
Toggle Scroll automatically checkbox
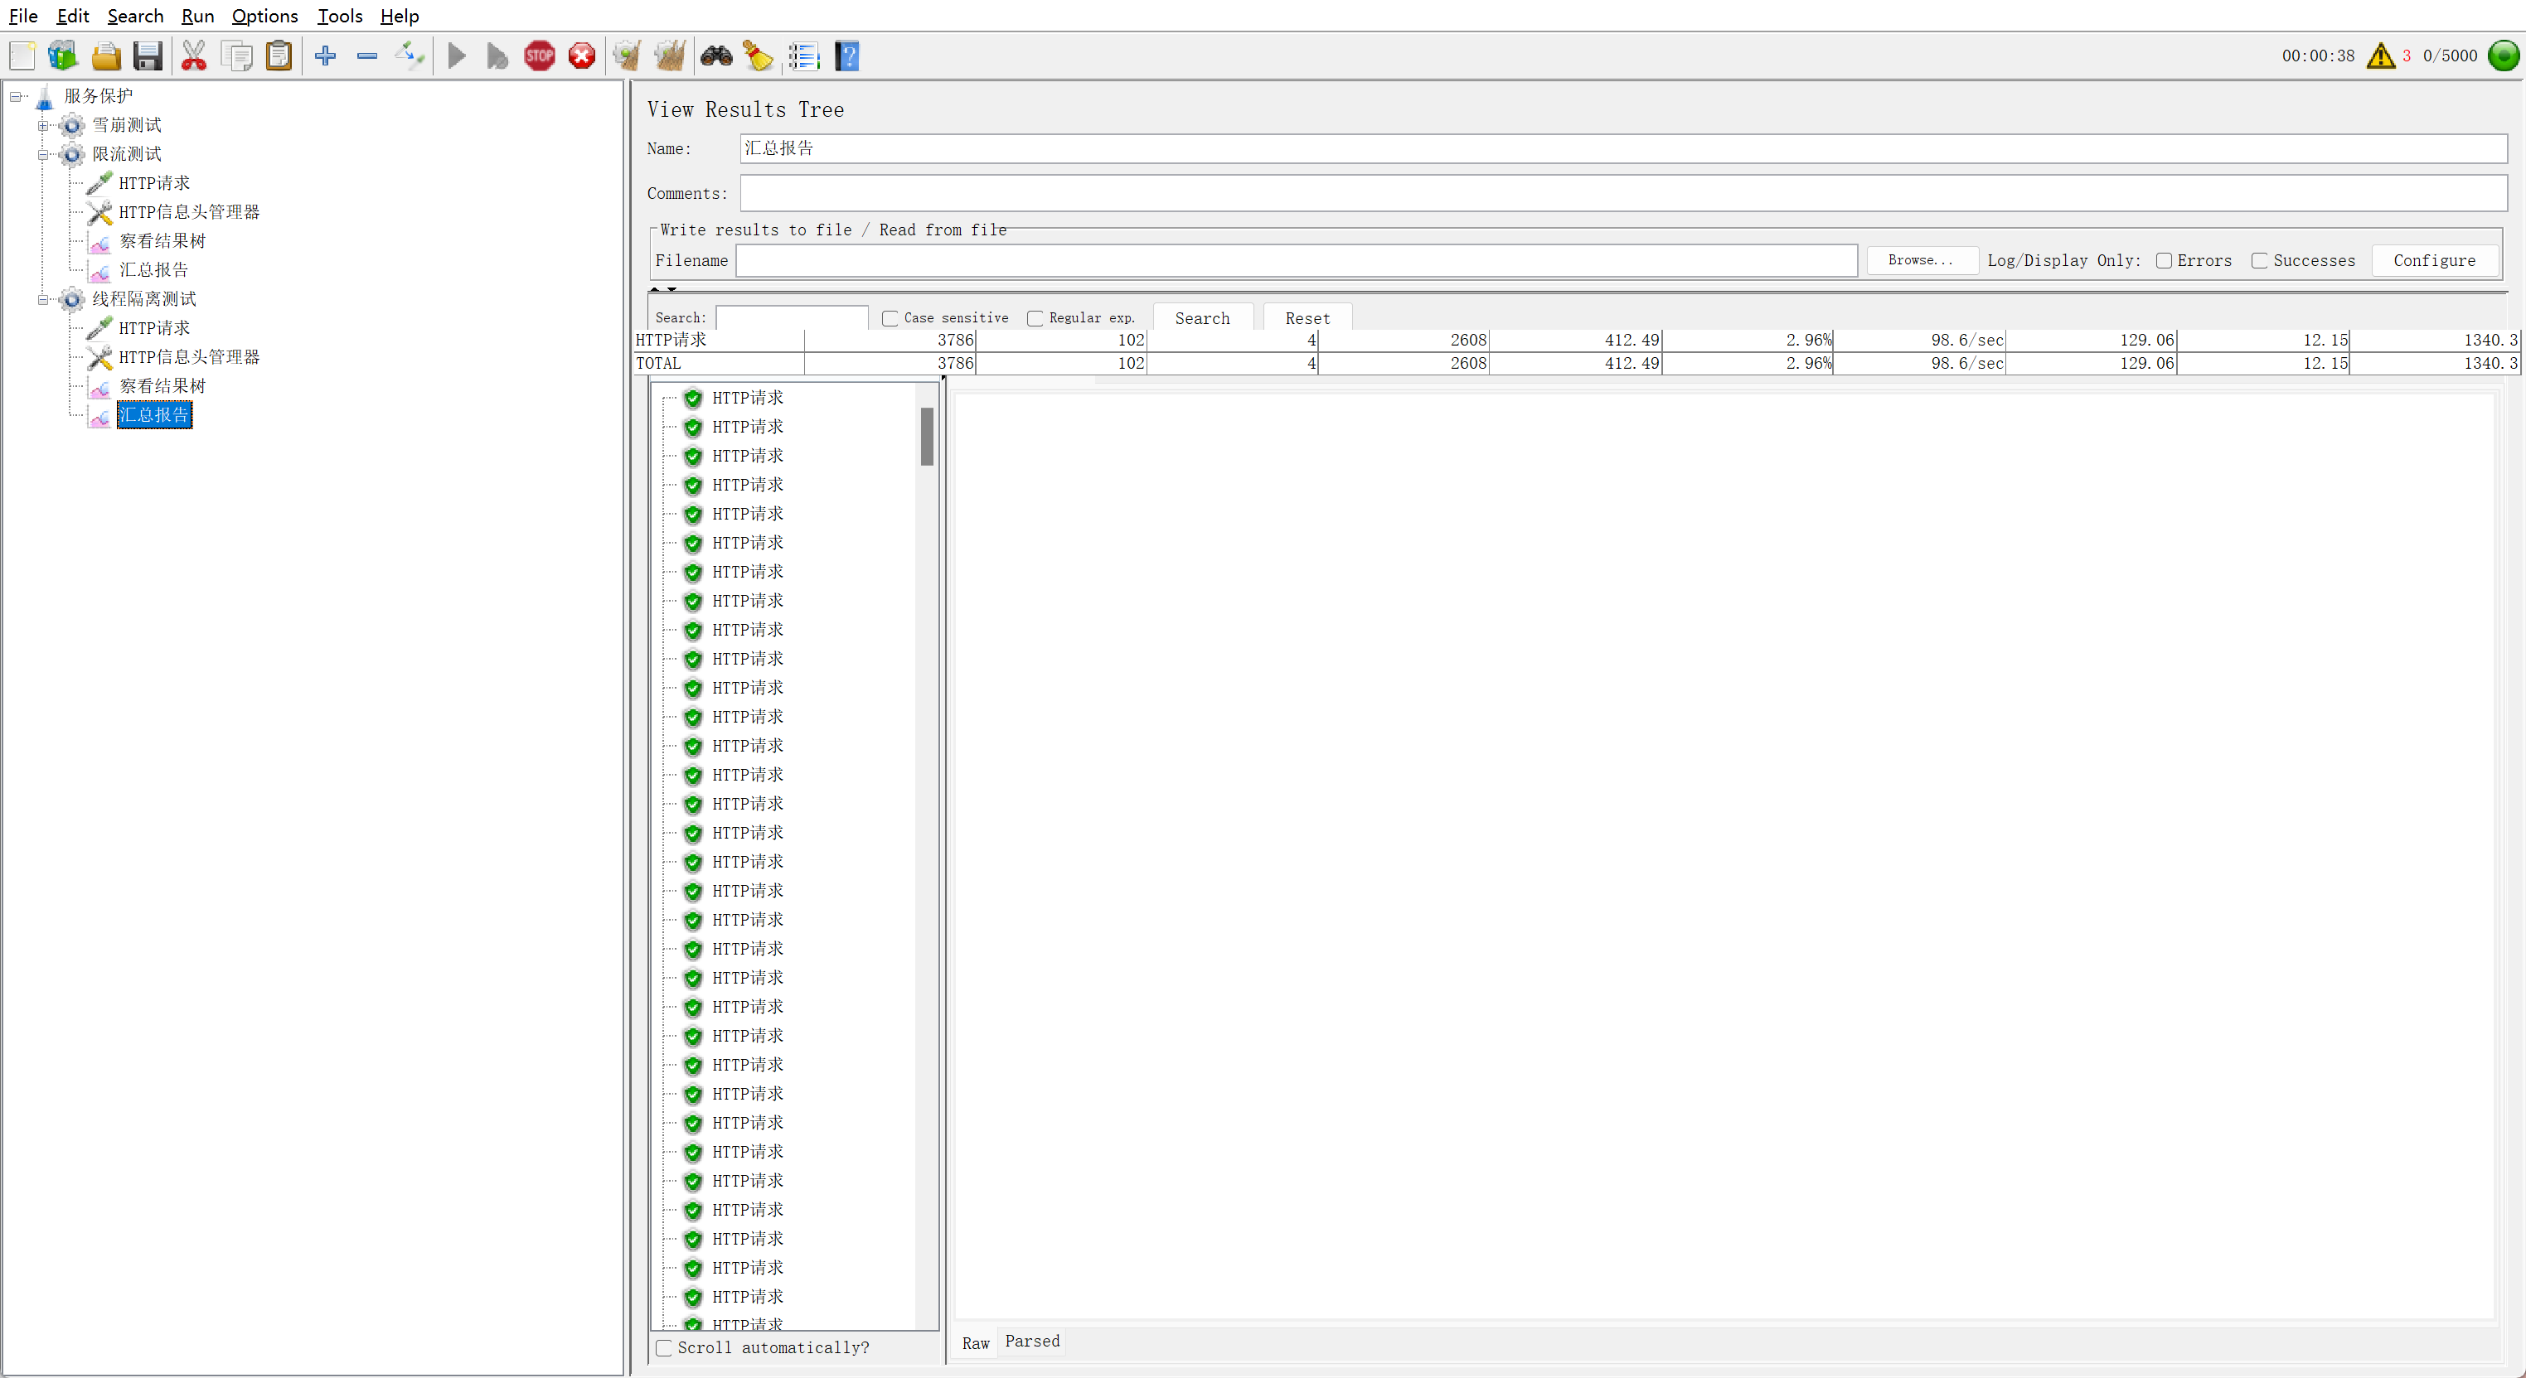coord(665,1347)
